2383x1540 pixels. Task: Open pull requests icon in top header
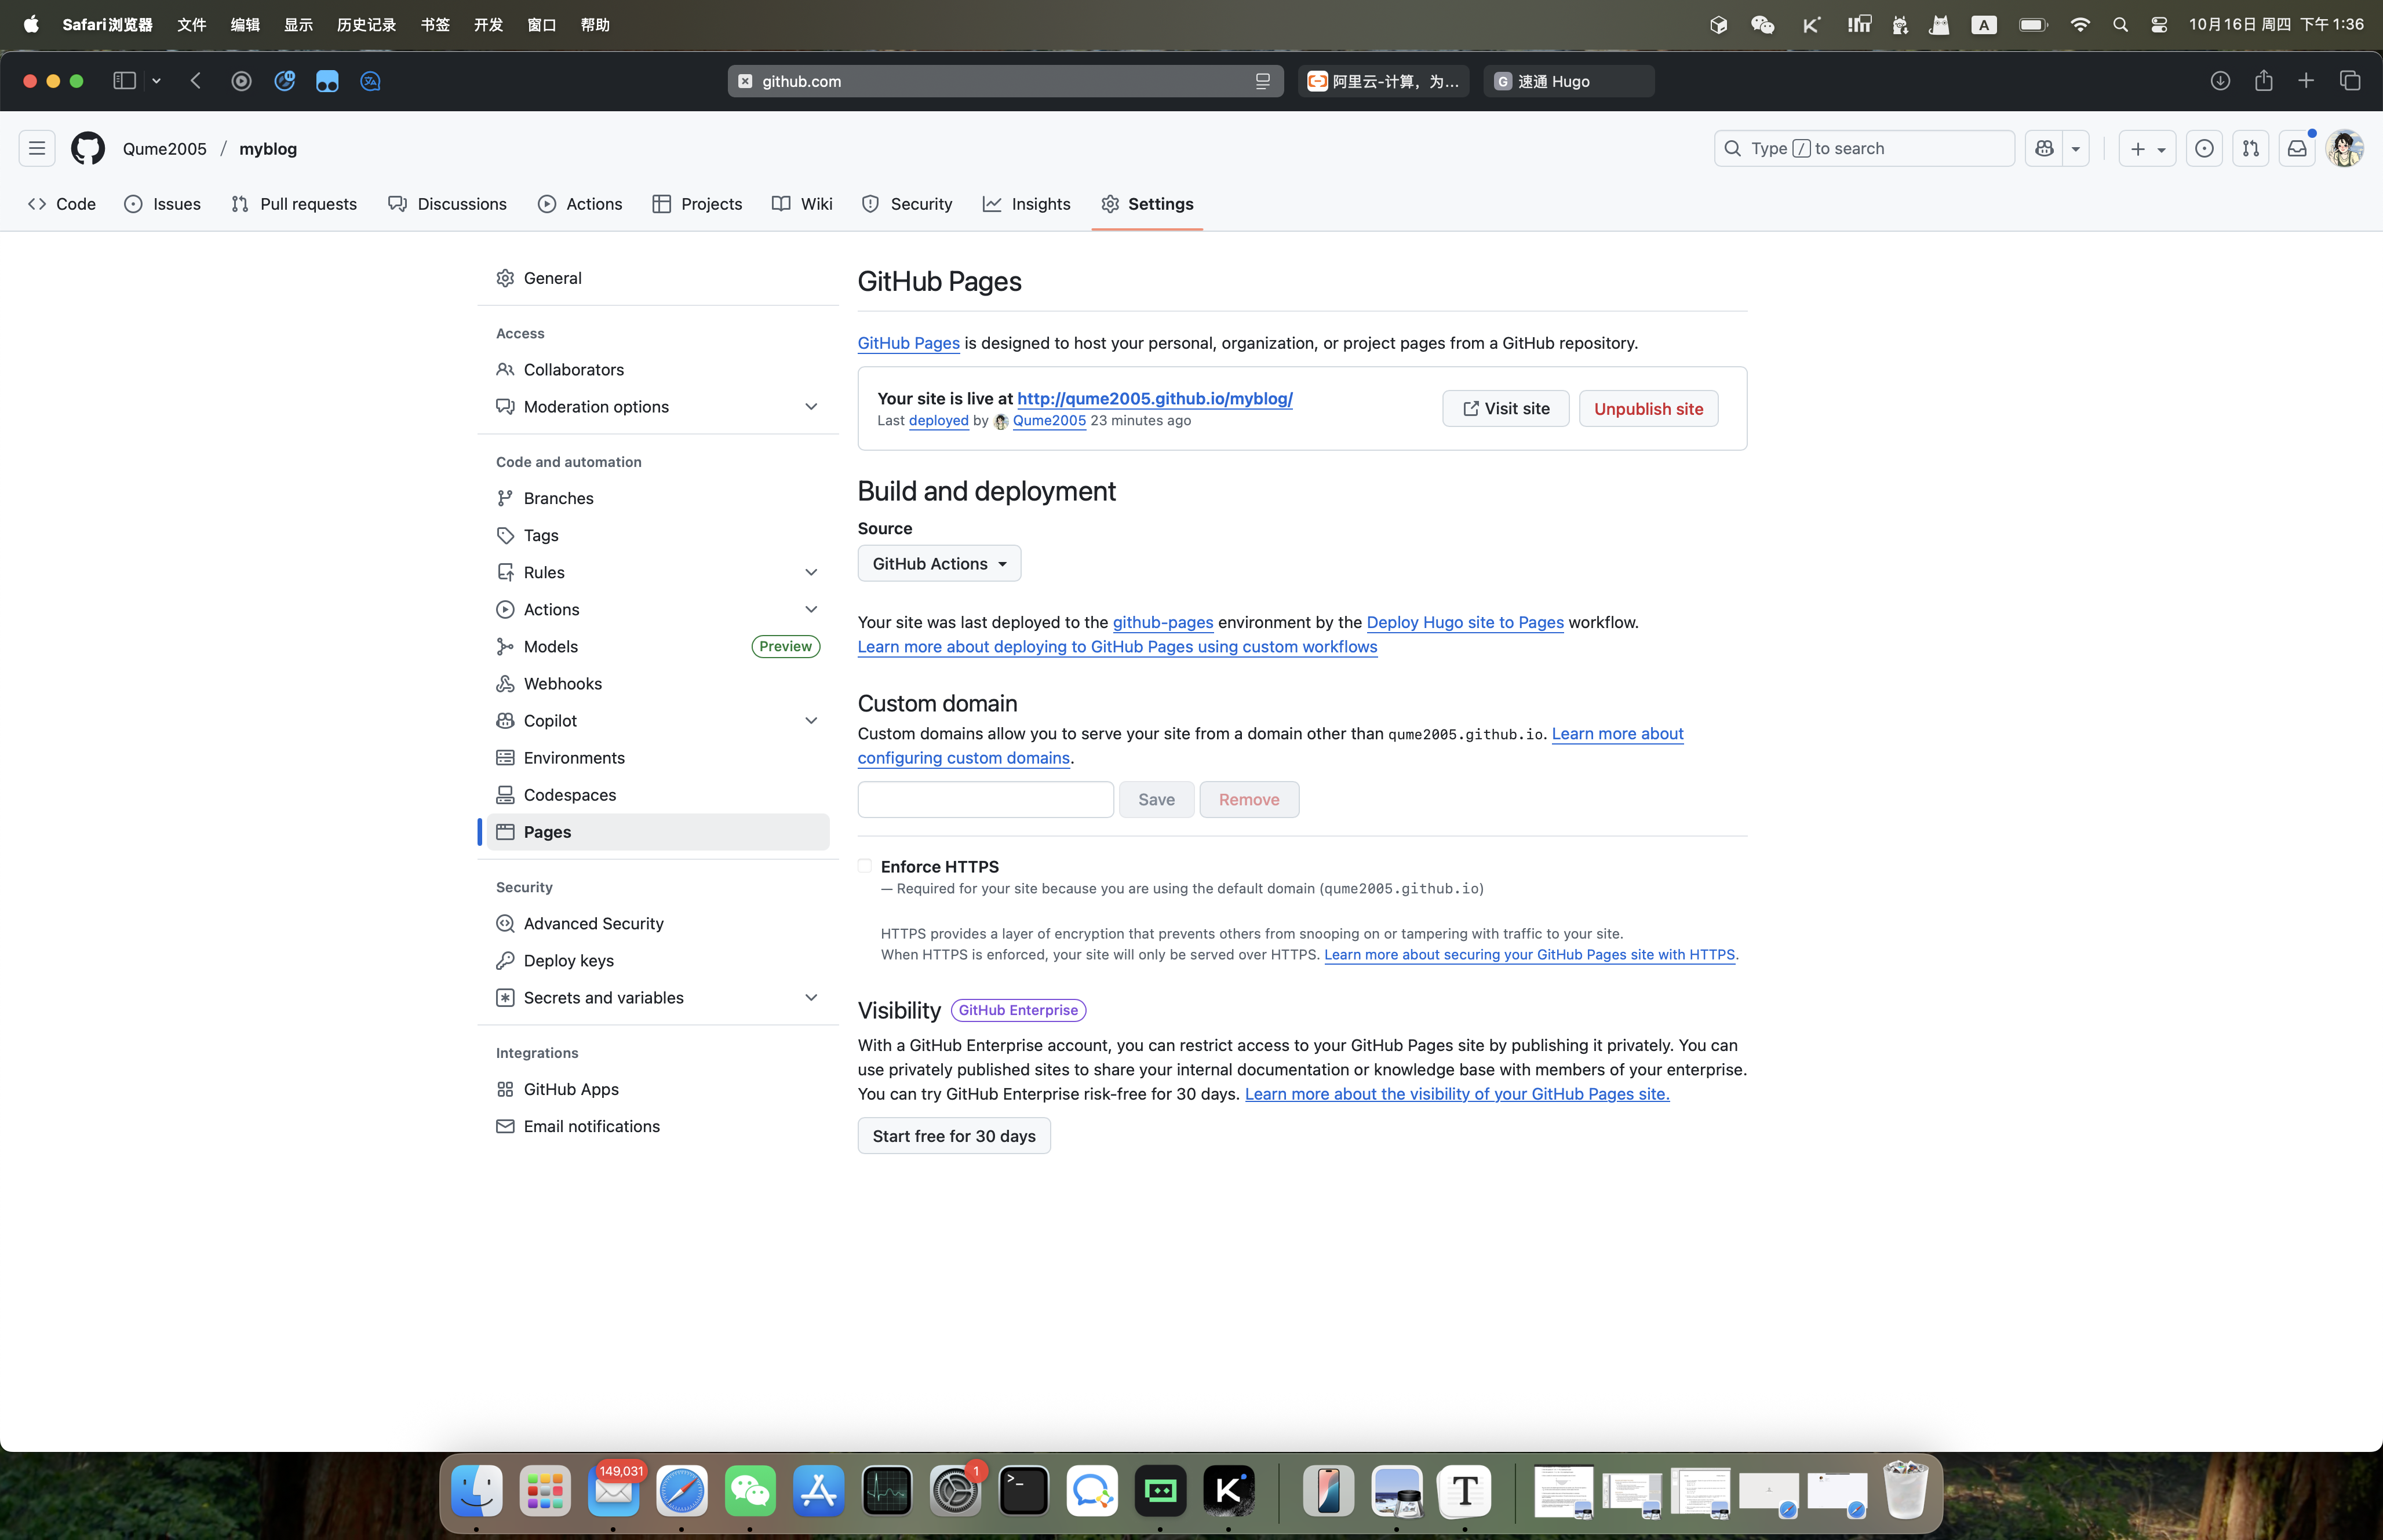(x=2250, y=148)
